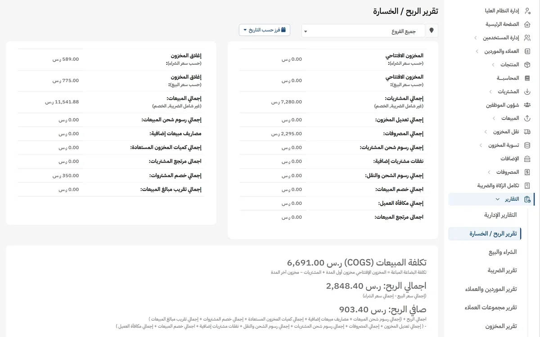Click the reports icon beside التقارير
The width and height of the screenshot is (540, 337).
pos(527,199)
